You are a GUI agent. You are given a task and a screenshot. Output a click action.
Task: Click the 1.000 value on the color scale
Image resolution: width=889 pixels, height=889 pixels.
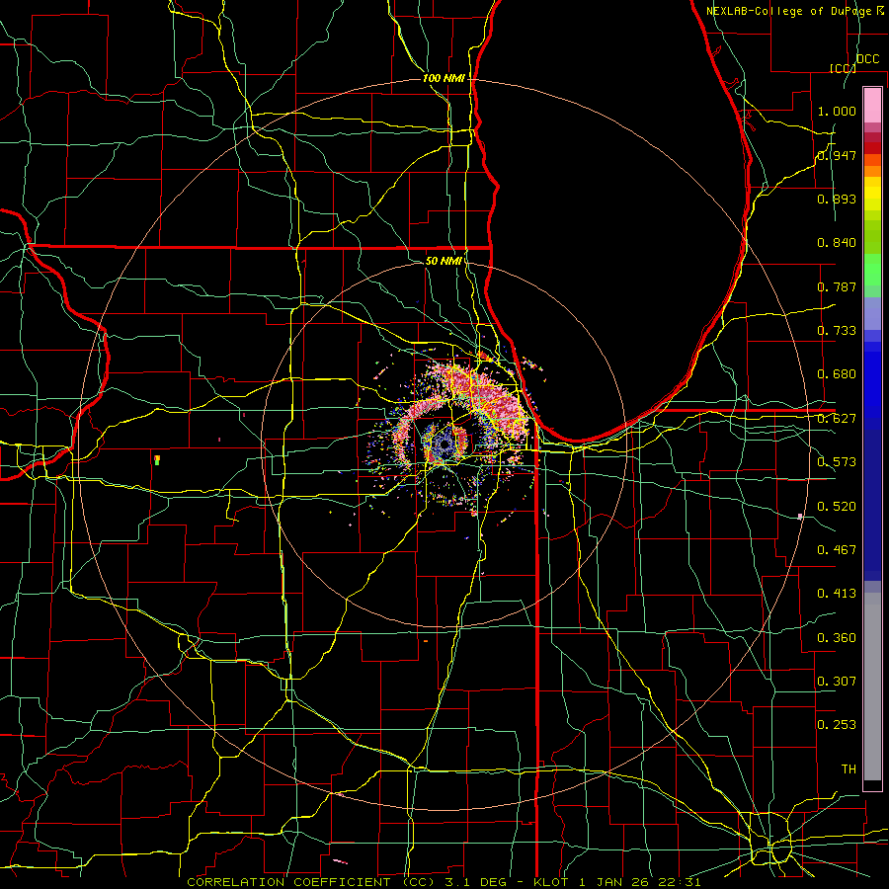(x=837, y=111)
